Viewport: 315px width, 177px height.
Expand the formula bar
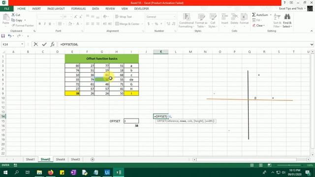312,44
